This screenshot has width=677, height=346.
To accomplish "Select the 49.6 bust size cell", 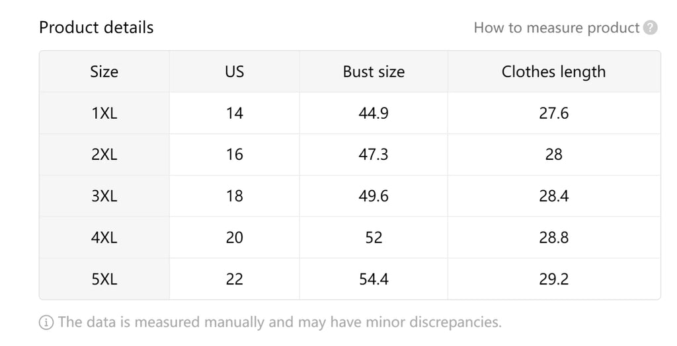I will (x=374, y=196).
